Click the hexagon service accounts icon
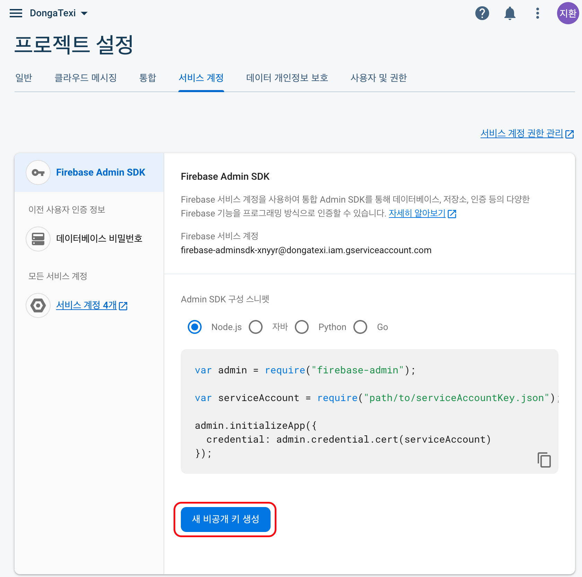 [38, 305]
